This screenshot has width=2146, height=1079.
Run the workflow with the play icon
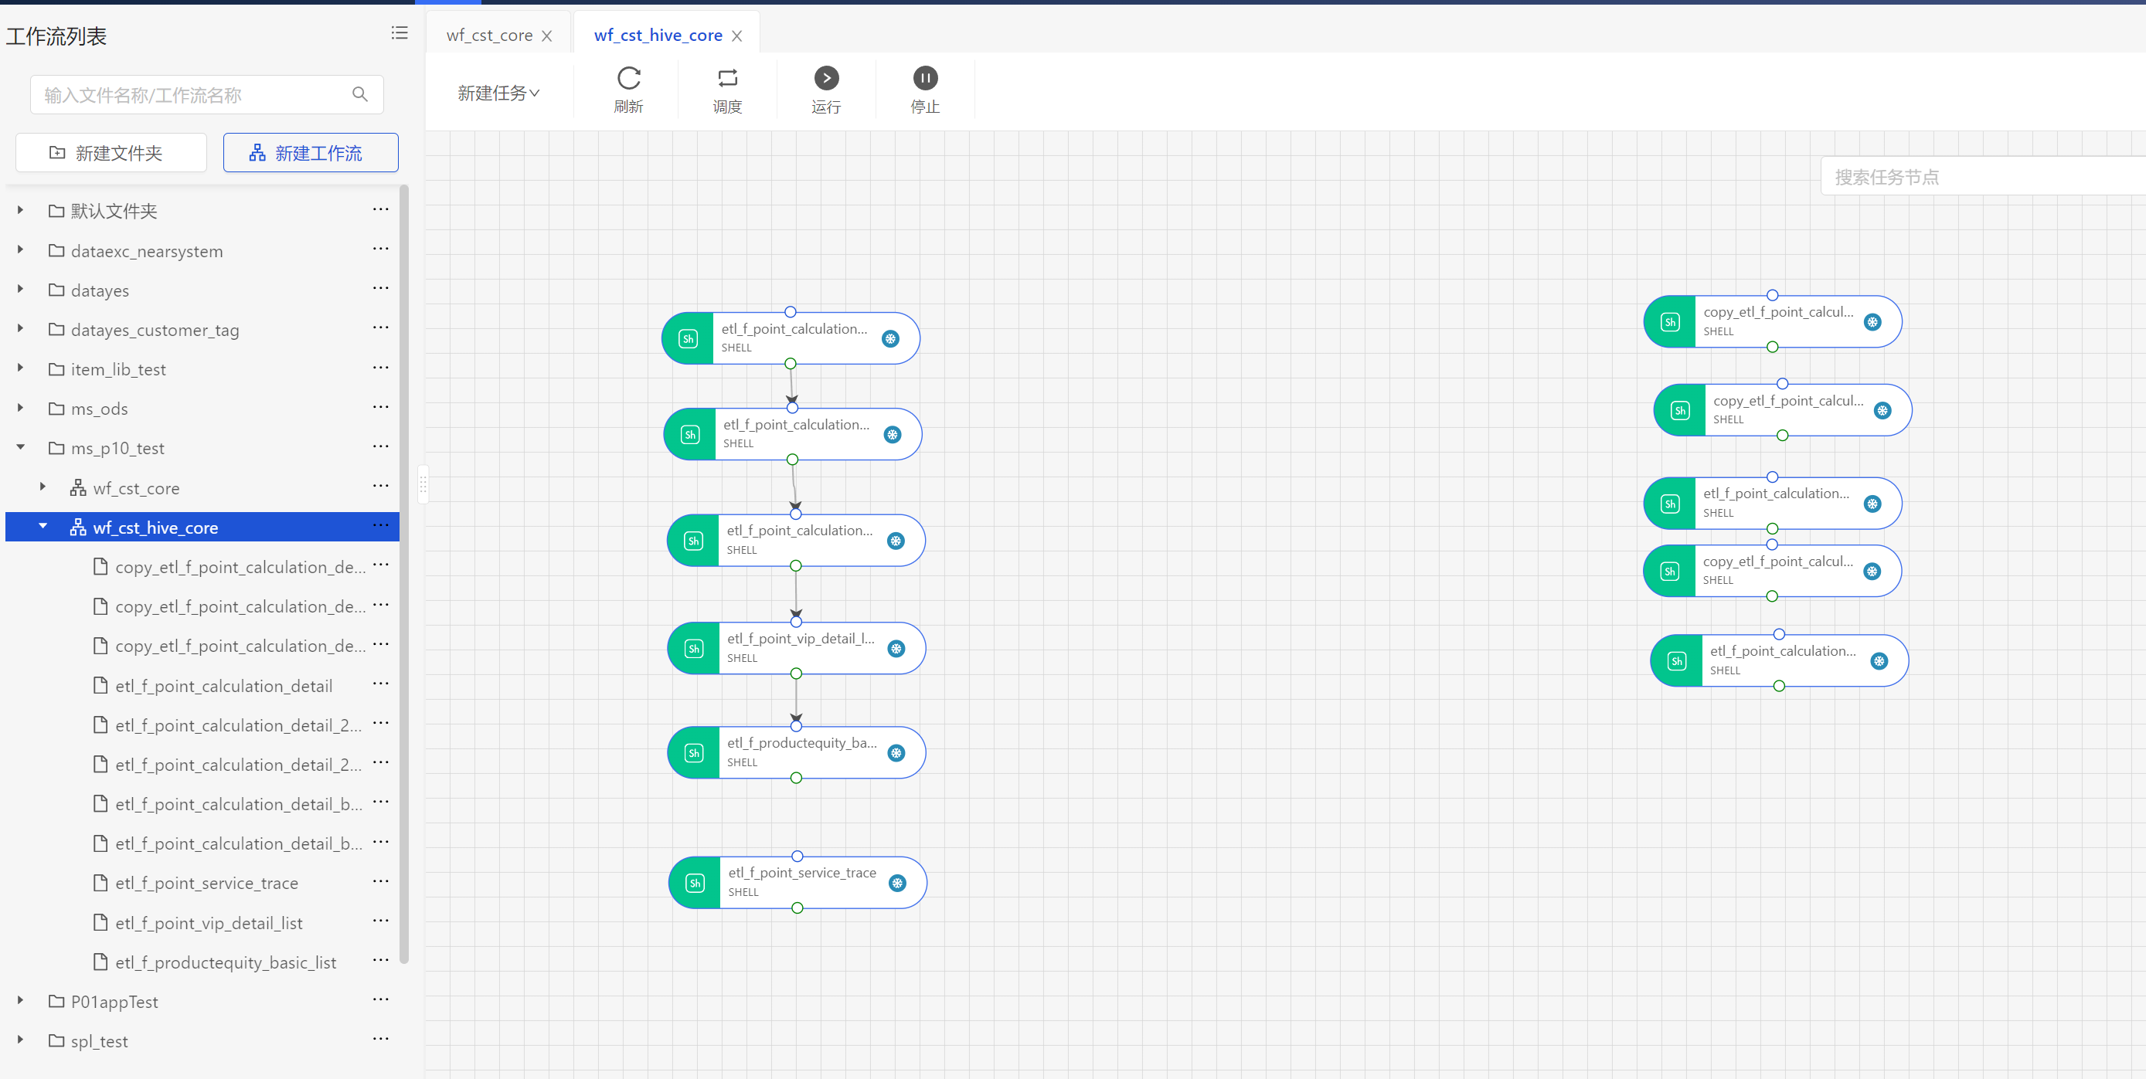pyautogui.click(x=825, y=78)
